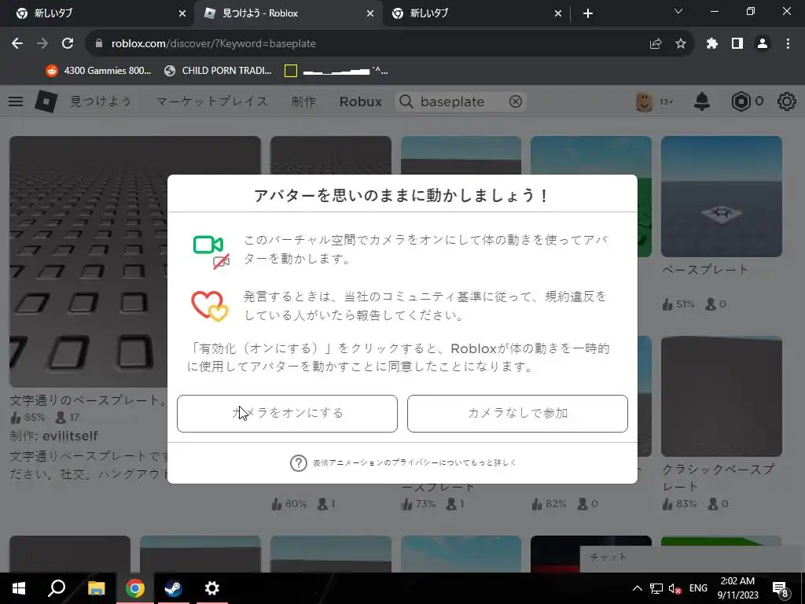Open the Chrome extensions puzzle icon
The height and width of the screenshot is (604, 805).
tap(712, 44)
